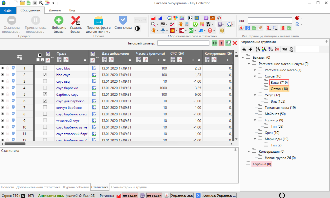Click '.com.ua; Украина;' Google region button

219,195
